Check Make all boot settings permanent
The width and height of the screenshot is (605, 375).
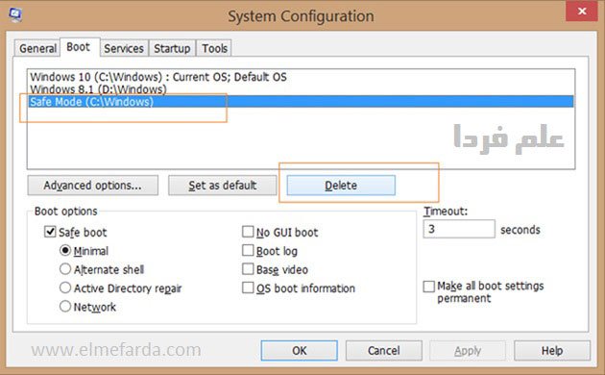428,287
